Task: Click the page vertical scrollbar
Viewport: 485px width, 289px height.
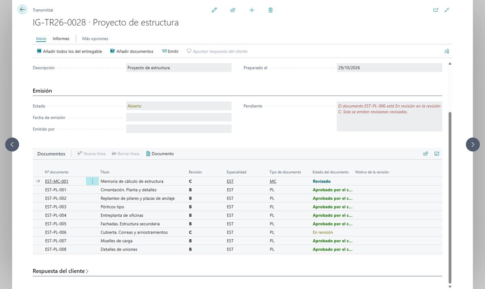Action: pyautogui.click(x=450, y=198)
